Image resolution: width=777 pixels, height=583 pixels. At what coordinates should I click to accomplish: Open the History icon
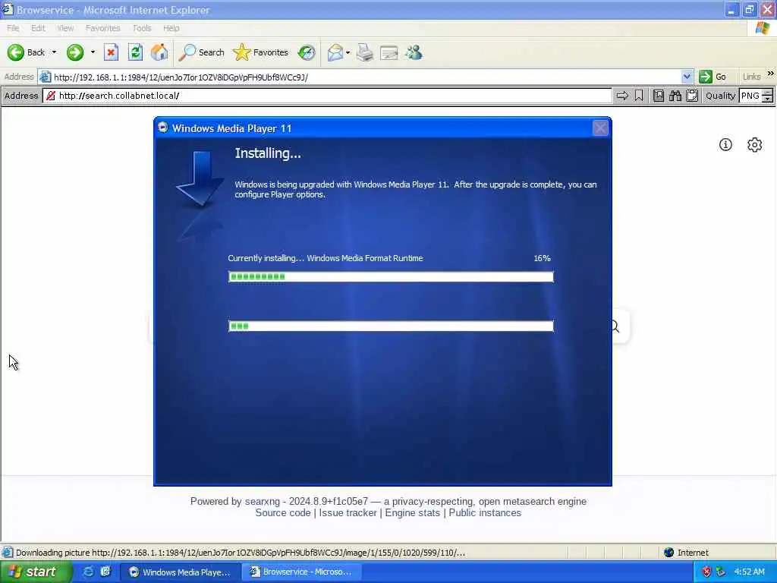coord(307,52)
